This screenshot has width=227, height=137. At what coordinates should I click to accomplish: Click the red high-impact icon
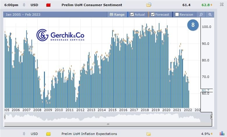click(49, 5)
